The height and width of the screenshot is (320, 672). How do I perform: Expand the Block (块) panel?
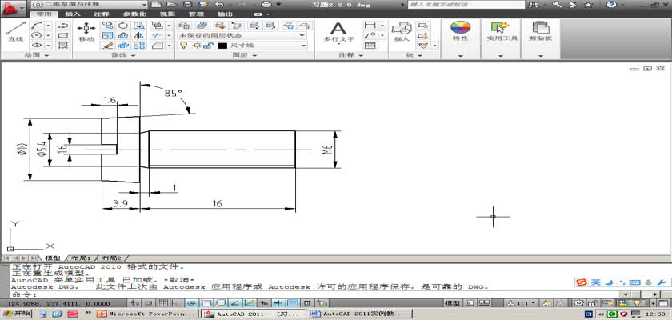pyautogui.click(x=414, y=55)
